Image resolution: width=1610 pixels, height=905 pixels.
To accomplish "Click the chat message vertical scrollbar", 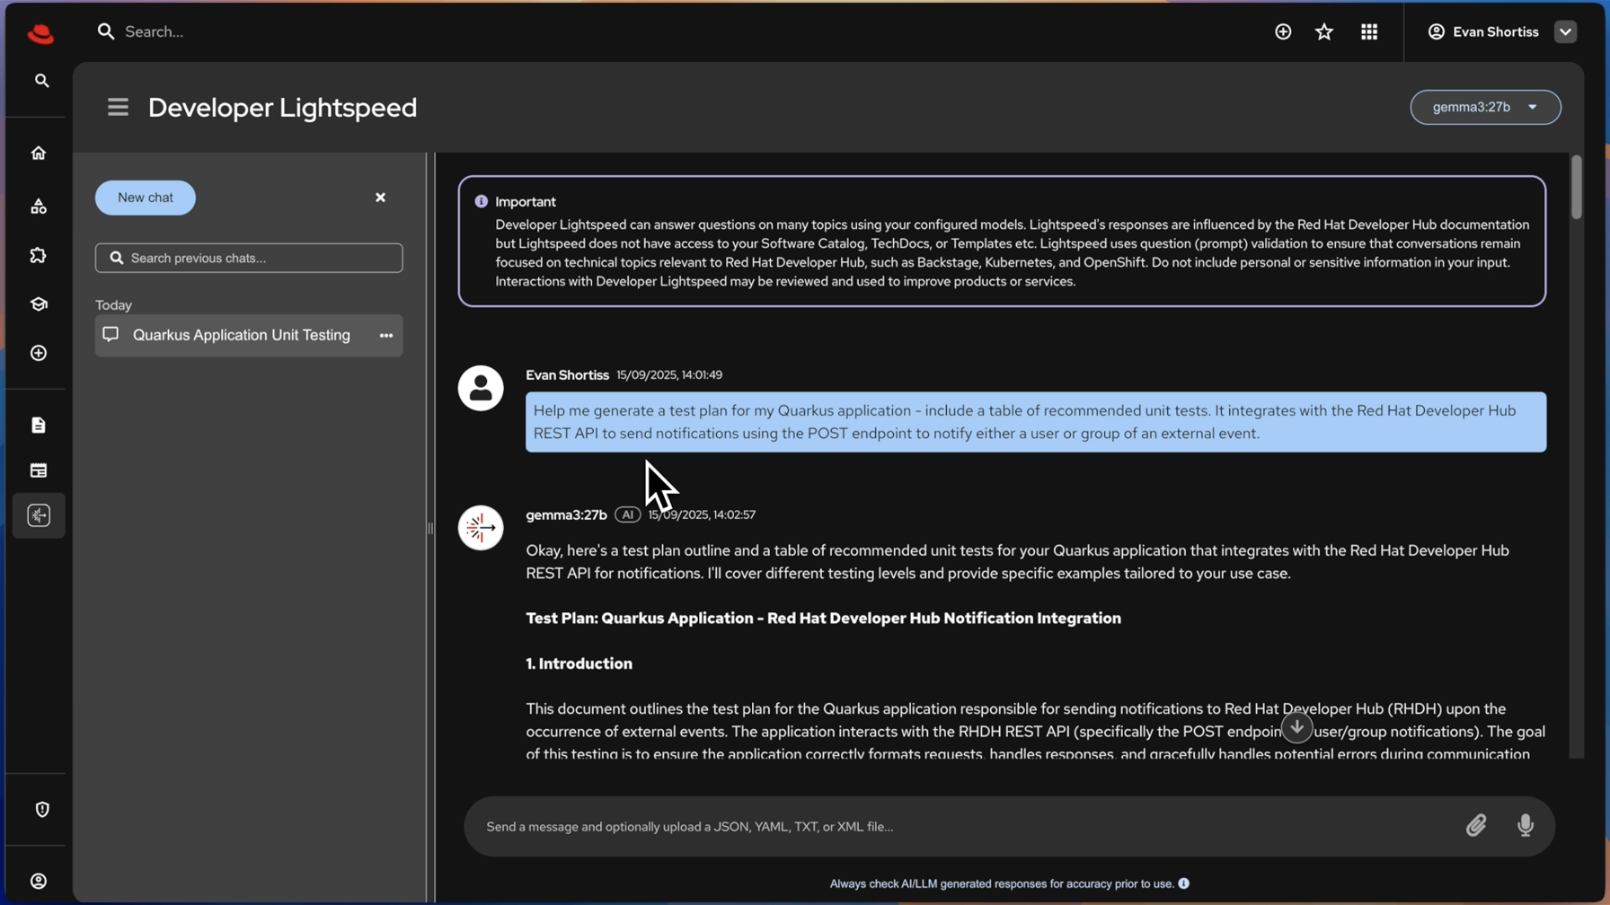I will click(1576, 189).
